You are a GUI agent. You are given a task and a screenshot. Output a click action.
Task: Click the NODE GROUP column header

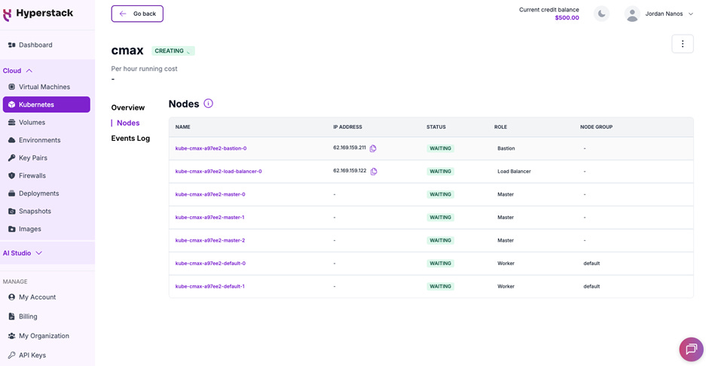coord(596,127)
